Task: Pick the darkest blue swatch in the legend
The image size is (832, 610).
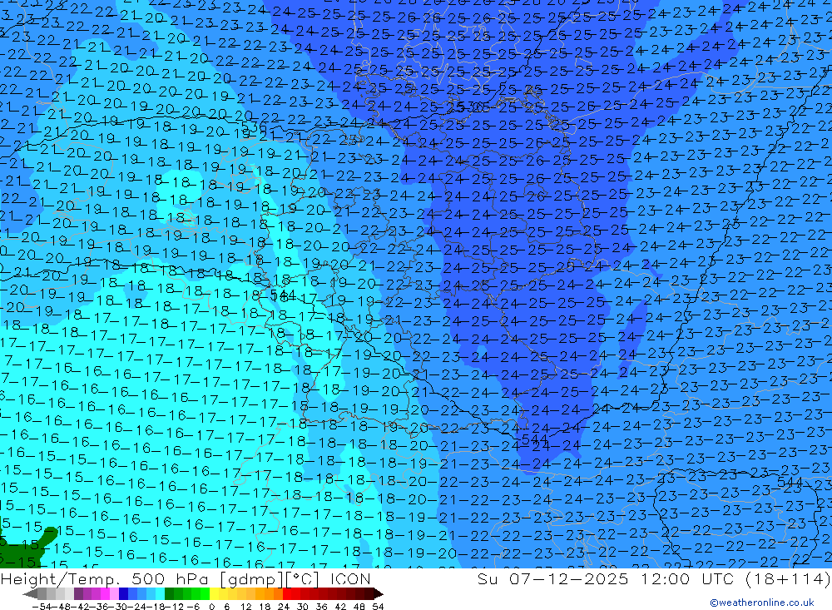Action: tap(124, 593)
